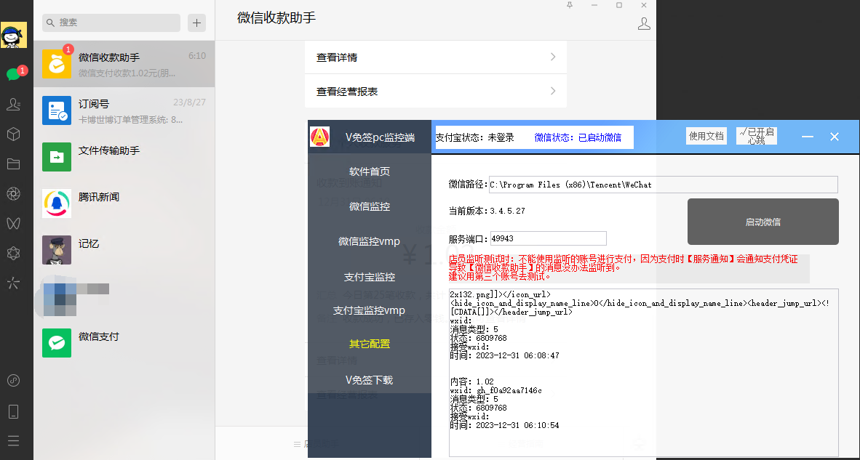Open the user profile icon in WeChat header
Screen dimensions: 860x460
click(643, 23)
